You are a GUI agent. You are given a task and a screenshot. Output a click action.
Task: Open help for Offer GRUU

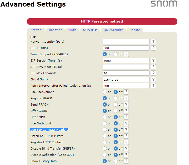[x=126, y=111]
